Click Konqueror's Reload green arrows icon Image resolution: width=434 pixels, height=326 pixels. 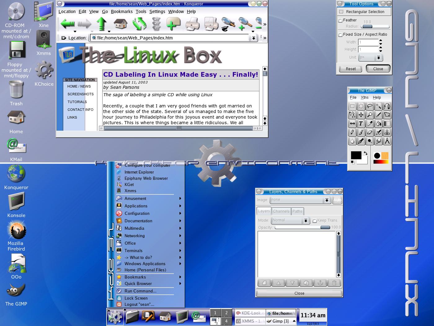click(x=139, y=24)
